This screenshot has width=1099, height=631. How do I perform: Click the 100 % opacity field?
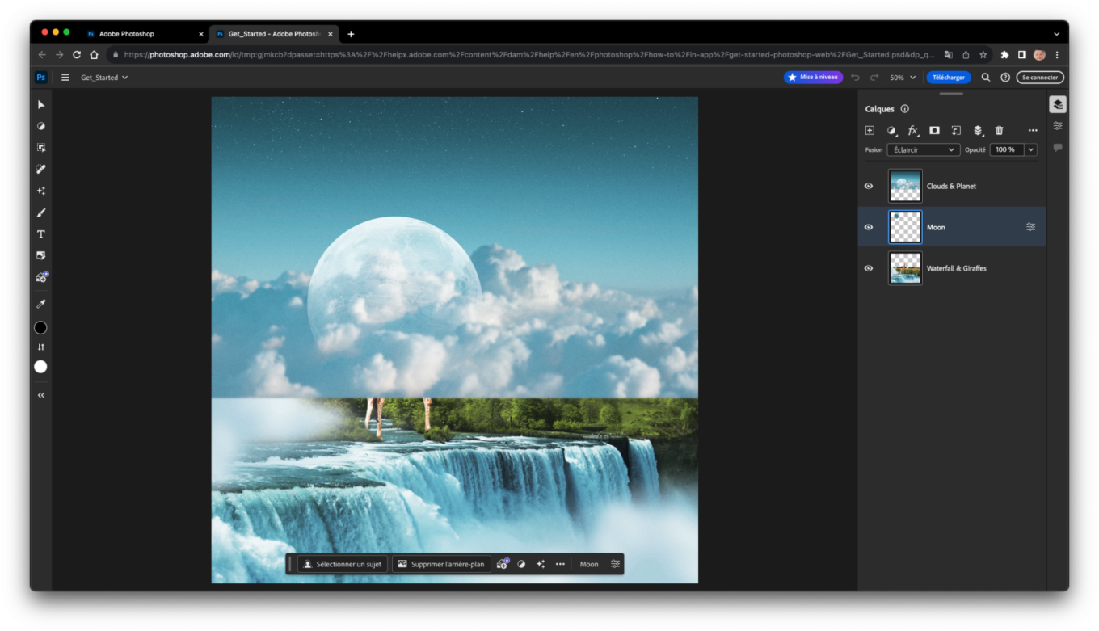pyautogui.click(x=1007, y=149)
